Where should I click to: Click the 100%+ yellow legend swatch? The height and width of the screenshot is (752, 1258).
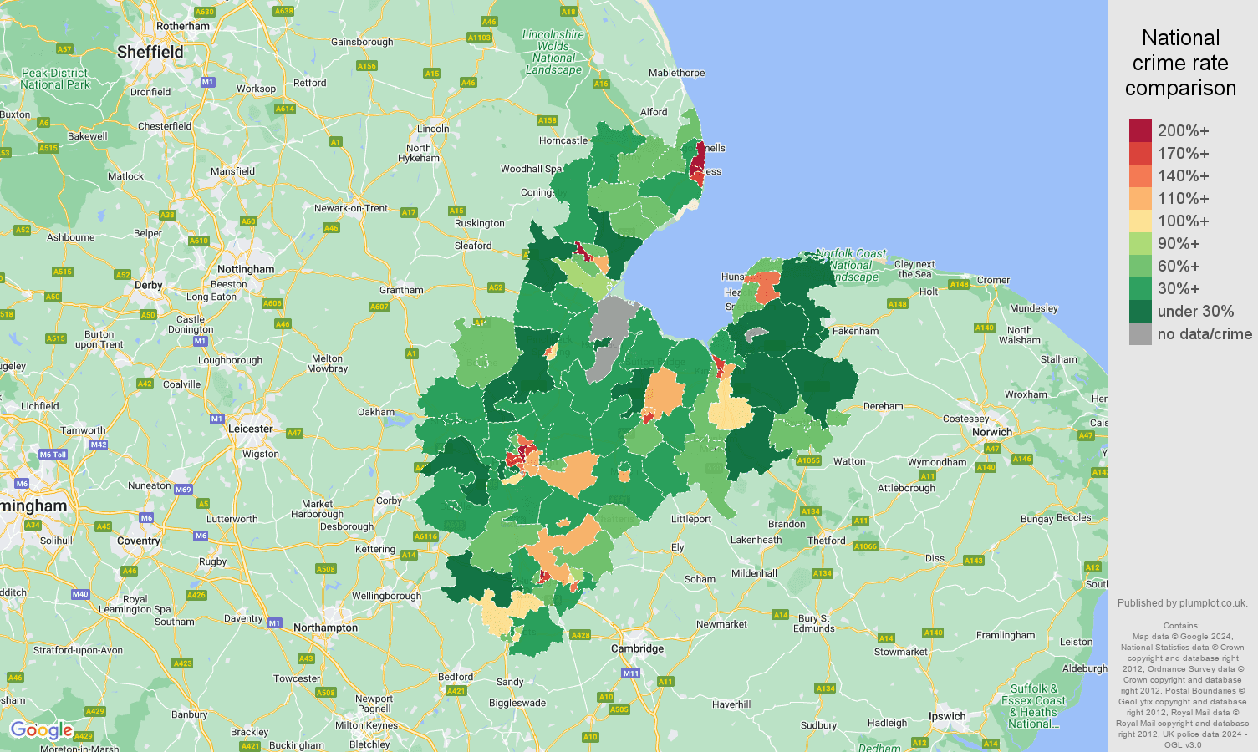[1140, 221]
